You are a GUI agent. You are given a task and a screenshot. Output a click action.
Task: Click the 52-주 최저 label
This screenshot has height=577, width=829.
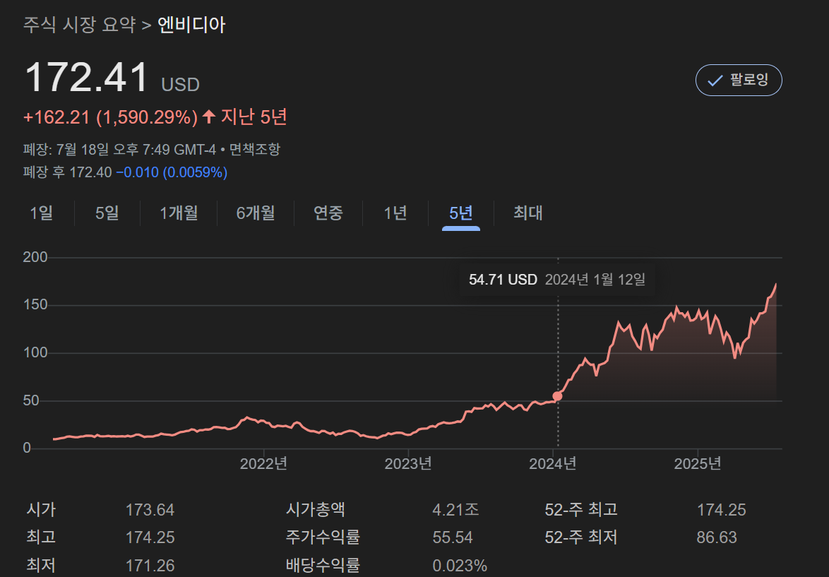coord(581,537)
